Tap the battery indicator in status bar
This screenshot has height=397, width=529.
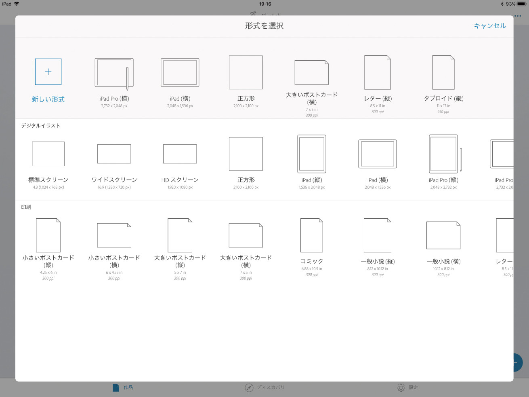pyautogui.click(x=522, y=4)
